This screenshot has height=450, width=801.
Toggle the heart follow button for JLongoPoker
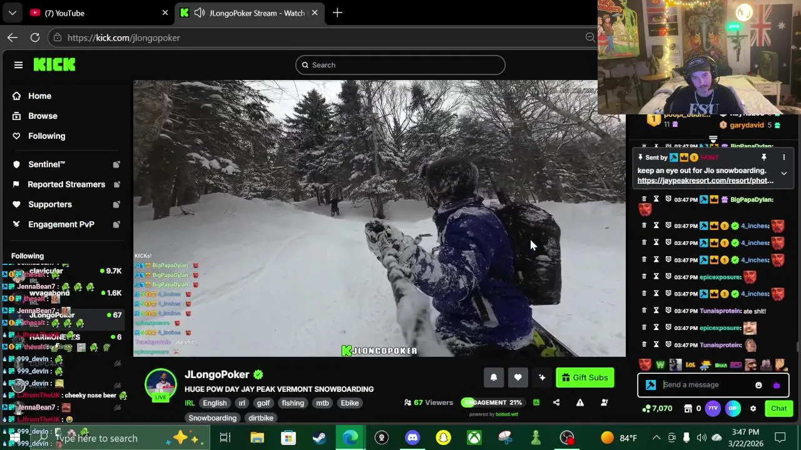click(x=518, y=377)
